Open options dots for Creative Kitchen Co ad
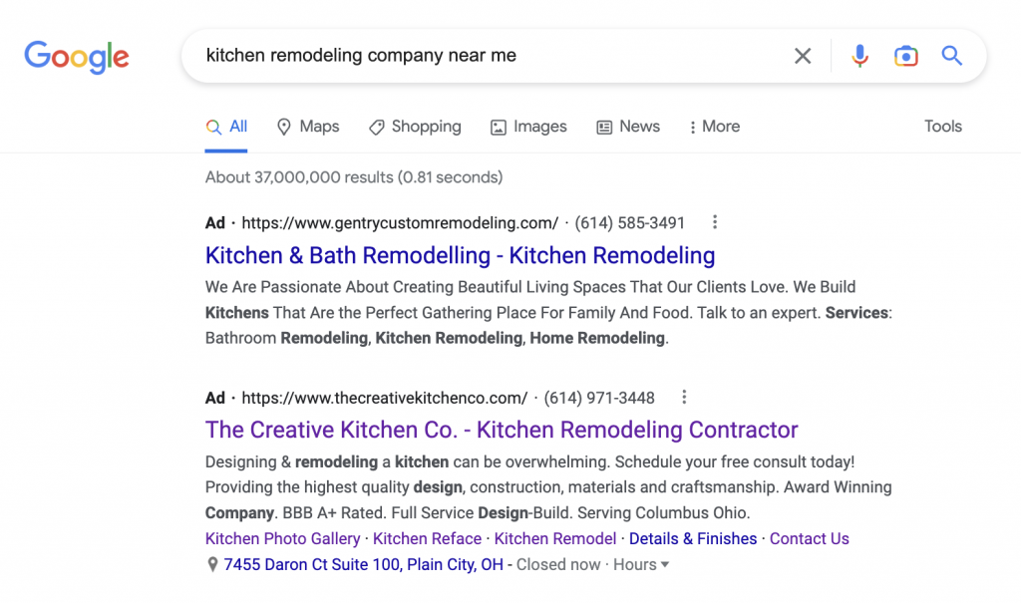 [684, 398]
